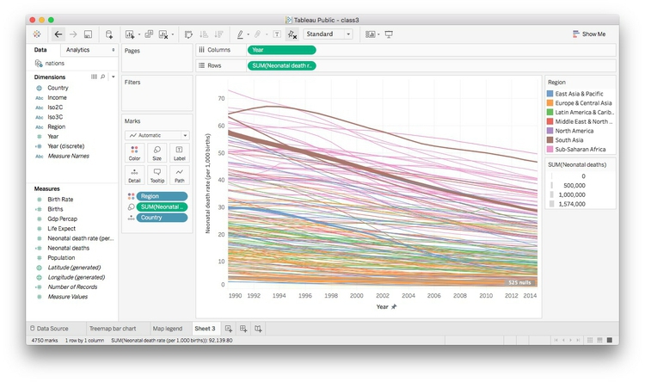
Task: Toggle the Show Me panel
Action: [589, 34]
